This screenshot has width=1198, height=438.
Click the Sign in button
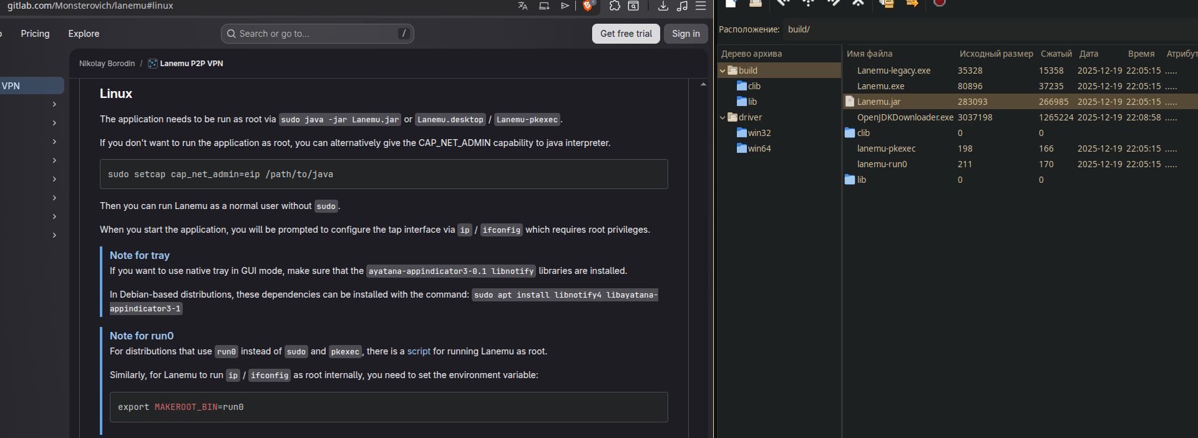click(x=686, y=34)
